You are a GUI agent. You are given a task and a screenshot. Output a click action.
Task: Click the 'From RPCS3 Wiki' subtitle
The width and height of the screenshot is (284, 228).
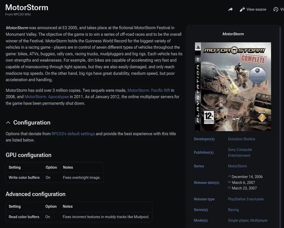pos(18,14)
